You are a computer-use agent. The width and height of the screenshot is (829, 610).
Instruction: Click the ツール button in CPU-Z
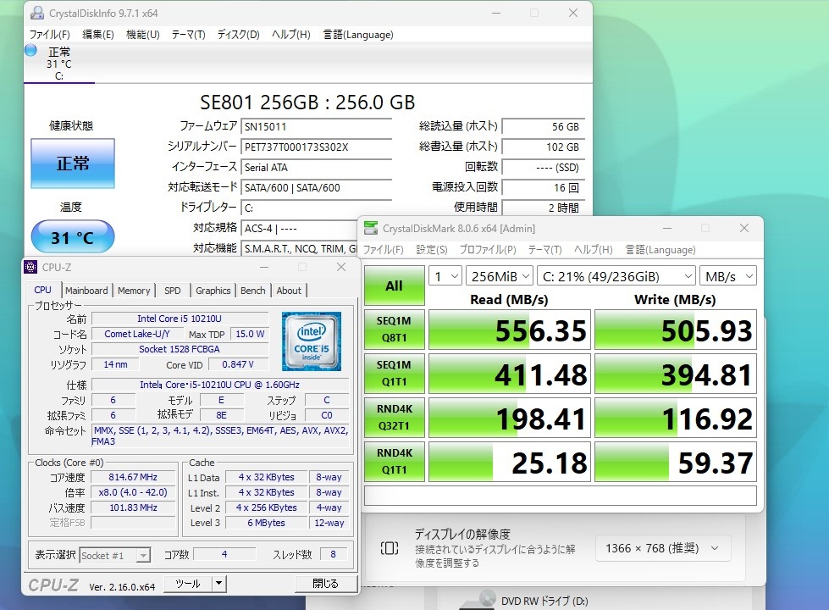[188, 584]
